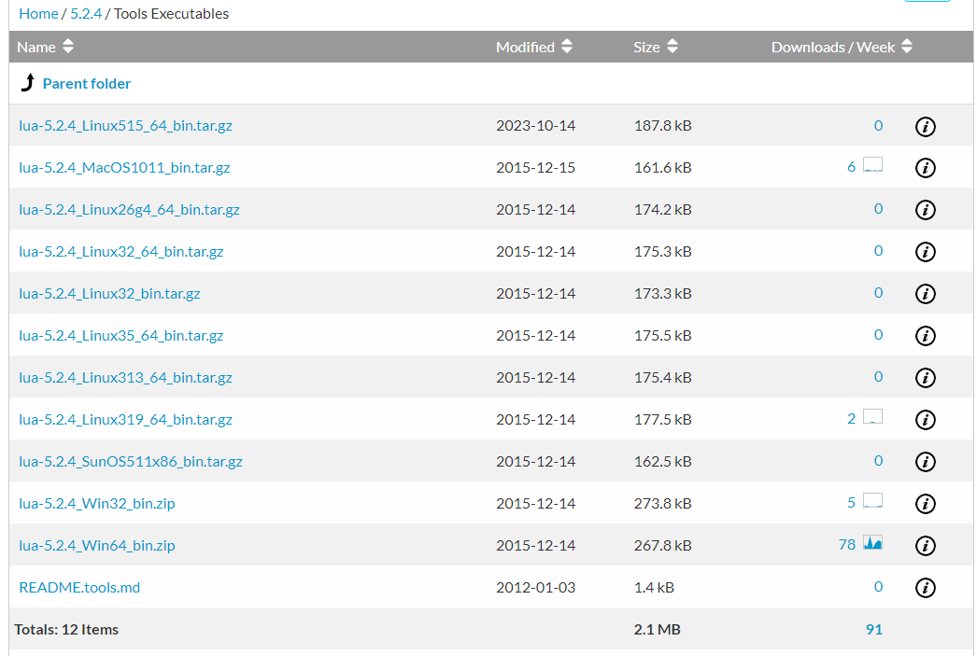Sort files by Modified date

[x=534, y=48]
